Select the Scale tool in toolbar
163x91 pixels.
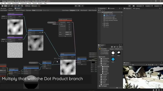12,6
